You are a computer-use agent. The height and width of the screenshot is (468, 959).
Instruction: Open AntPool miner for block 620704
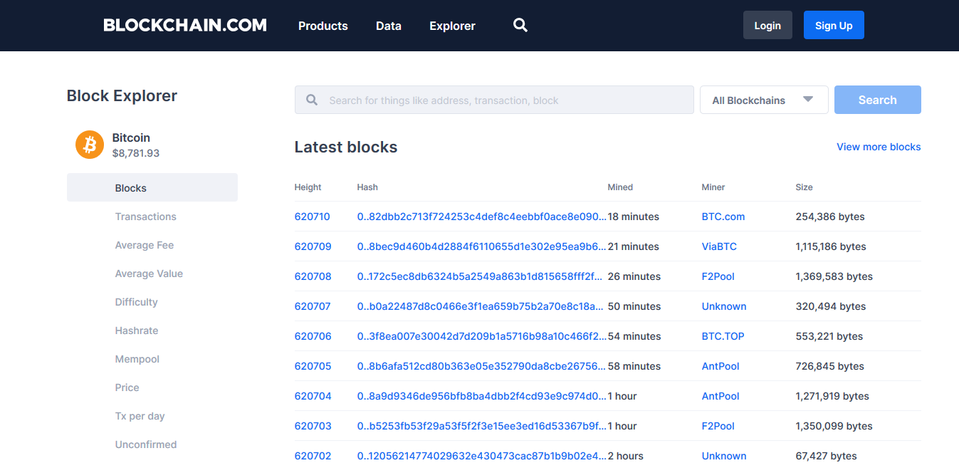(x=720, y=396)
